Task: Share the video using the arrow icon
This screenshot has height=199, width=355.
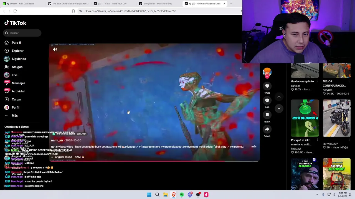Action: tap(267, 129)
